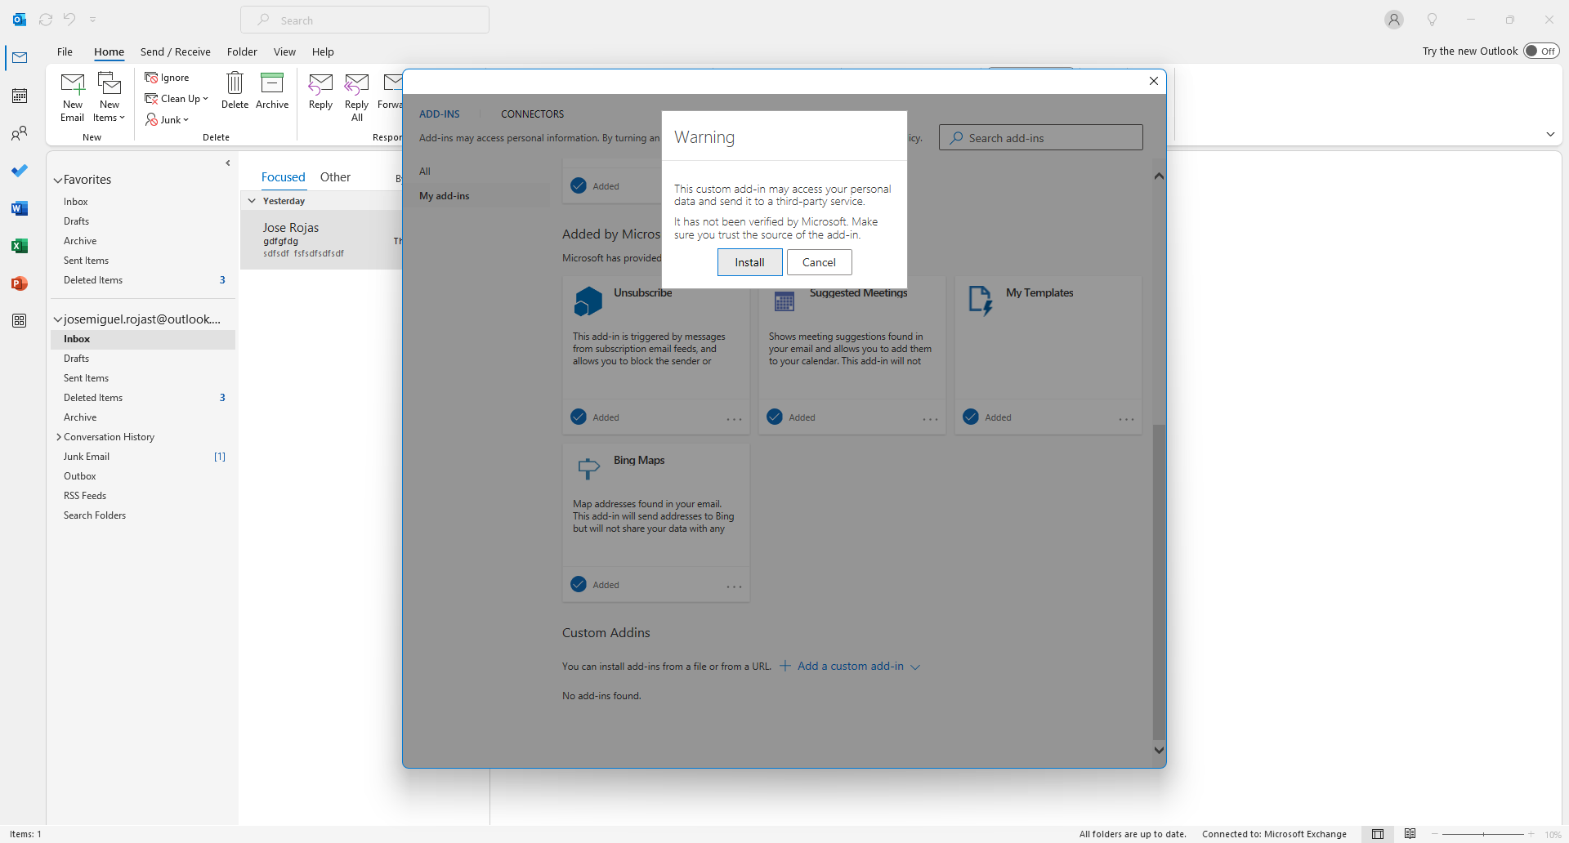Switch to Normal view in status bar

[x=1378, y=834]
